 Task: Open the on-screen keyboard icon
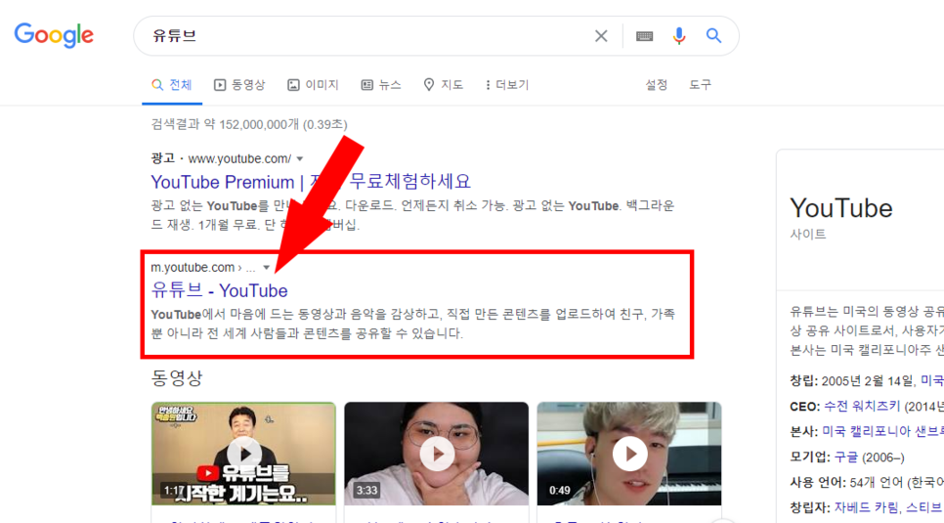(644, 36)
